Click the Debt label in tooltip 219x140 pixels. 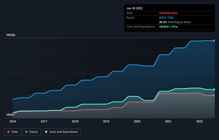click(x=129, y=13)
